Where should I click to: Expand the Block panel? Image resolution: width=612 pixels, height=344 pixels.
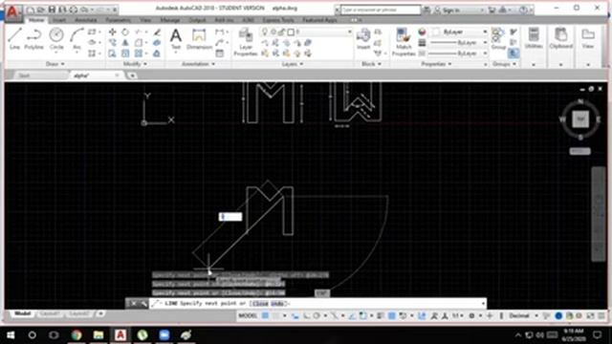click(371, 64)
